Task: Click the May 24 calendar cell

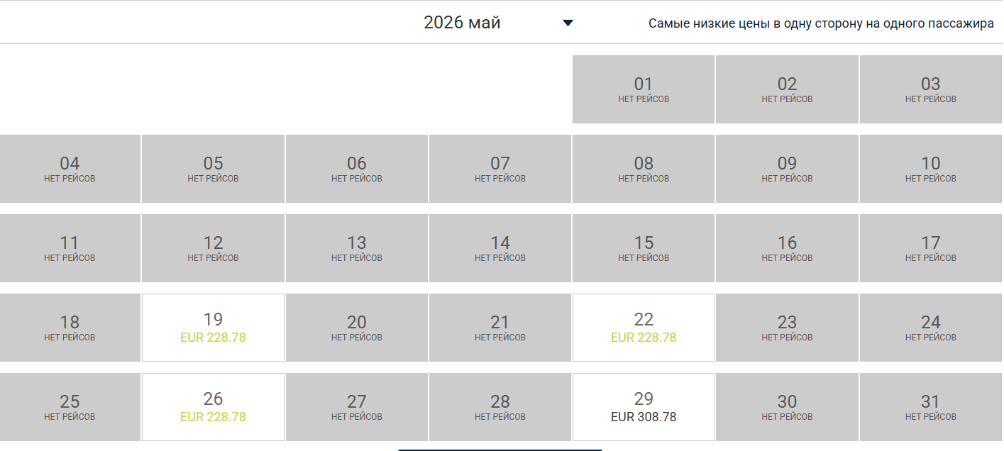Action: click(x=931, y=328)
